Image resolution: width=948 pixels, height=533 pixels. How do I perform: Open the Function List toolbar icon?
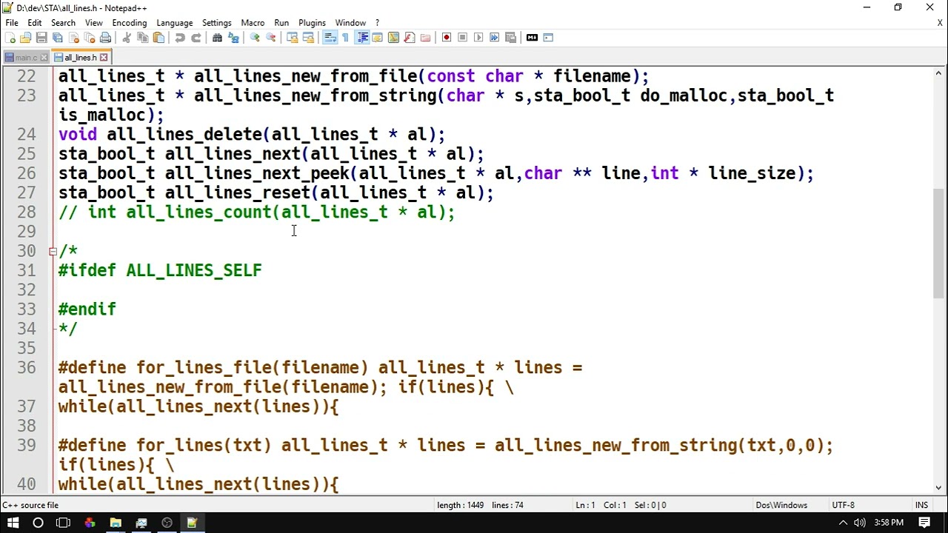click(410, 38)
